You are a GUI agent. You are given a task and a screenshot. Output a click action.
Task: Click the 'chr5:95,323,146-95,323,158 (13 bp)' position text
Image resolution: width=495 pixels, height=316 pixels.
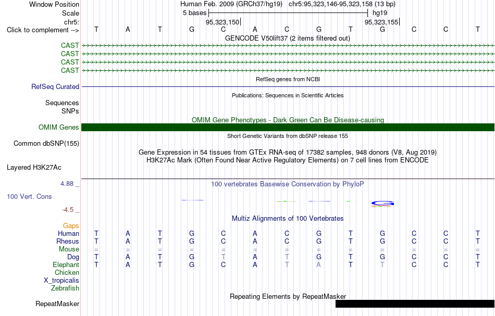(342, 4)
